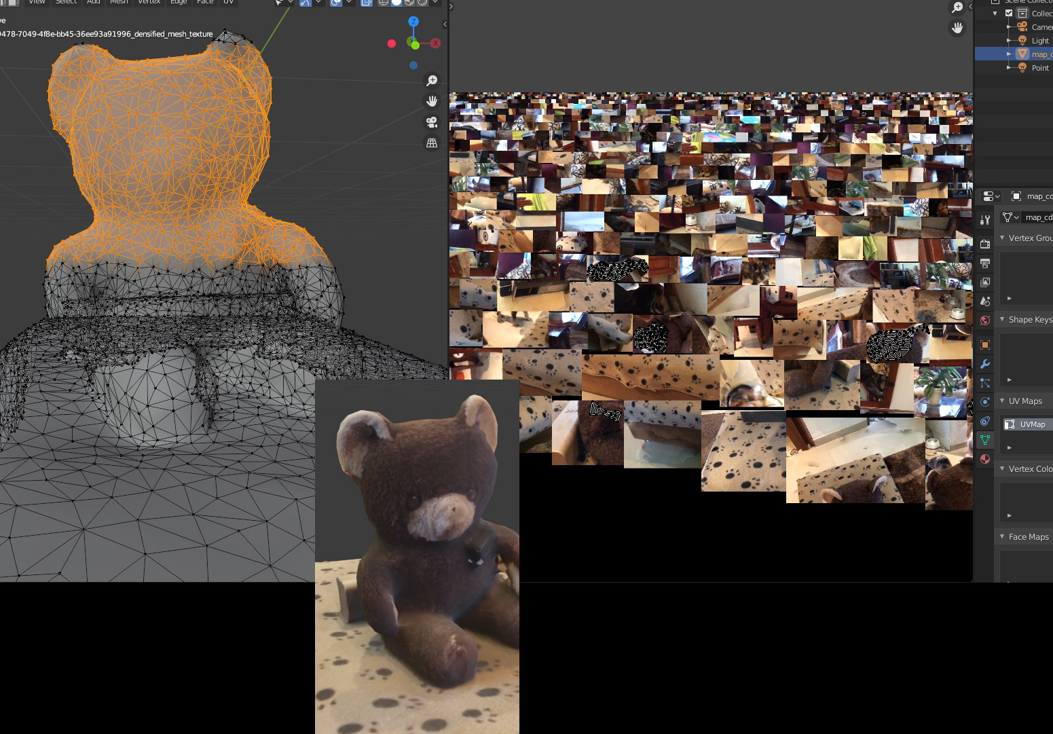Open the Object Data mesh tab
The image size is (1053, 734).
[x=985, y=440]
